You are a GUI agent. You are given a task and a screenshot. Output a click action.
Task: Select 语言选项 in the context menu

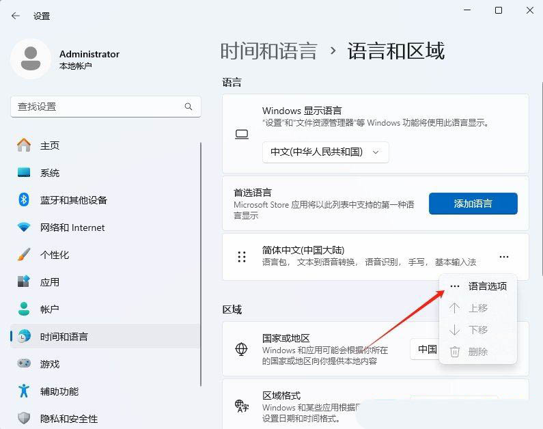point(478,286)
